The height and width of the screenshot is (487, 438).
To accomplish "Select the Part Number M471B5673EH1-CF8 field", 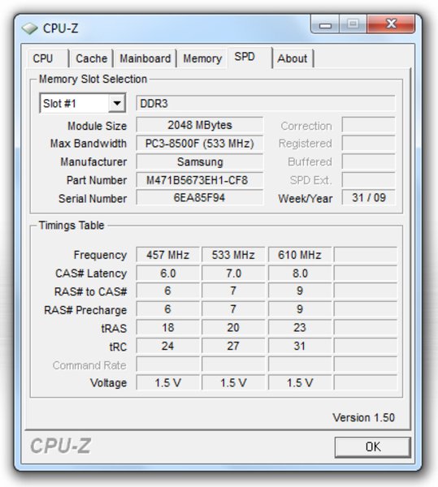I will 200,180.
